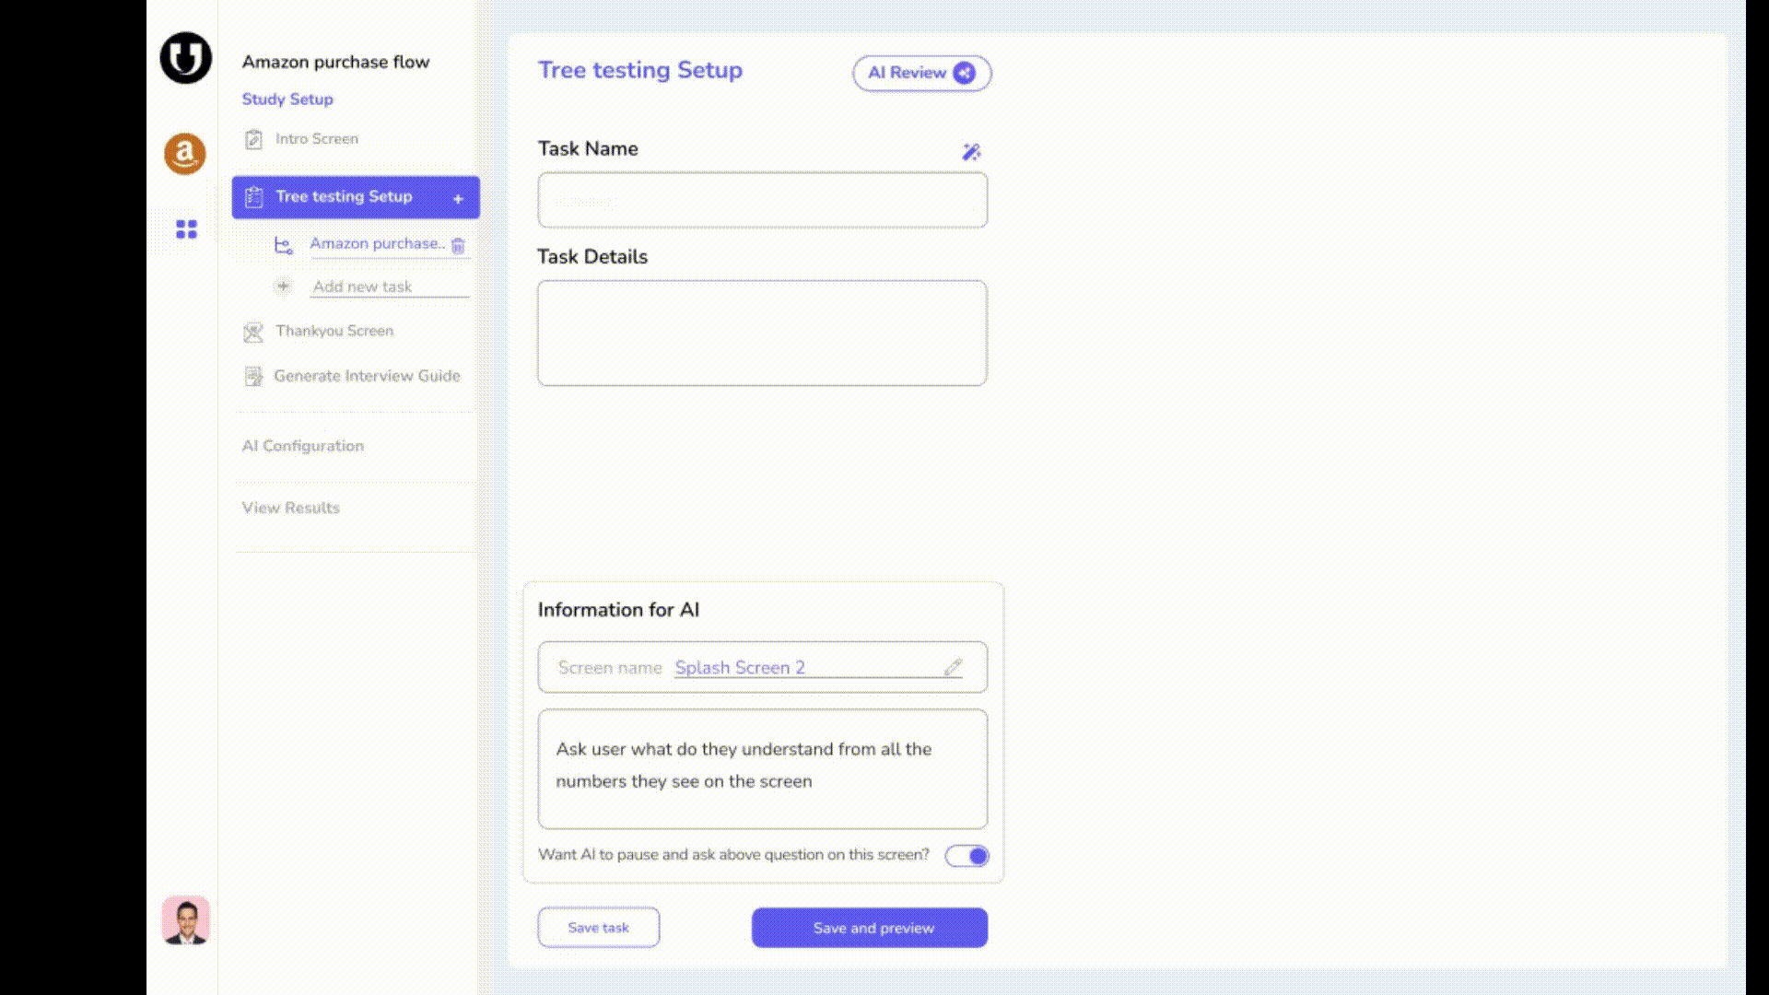This screenshot has width=1769, height=995.
Task: Open the Intro Screen menu item
Action: tap(316, 139)
